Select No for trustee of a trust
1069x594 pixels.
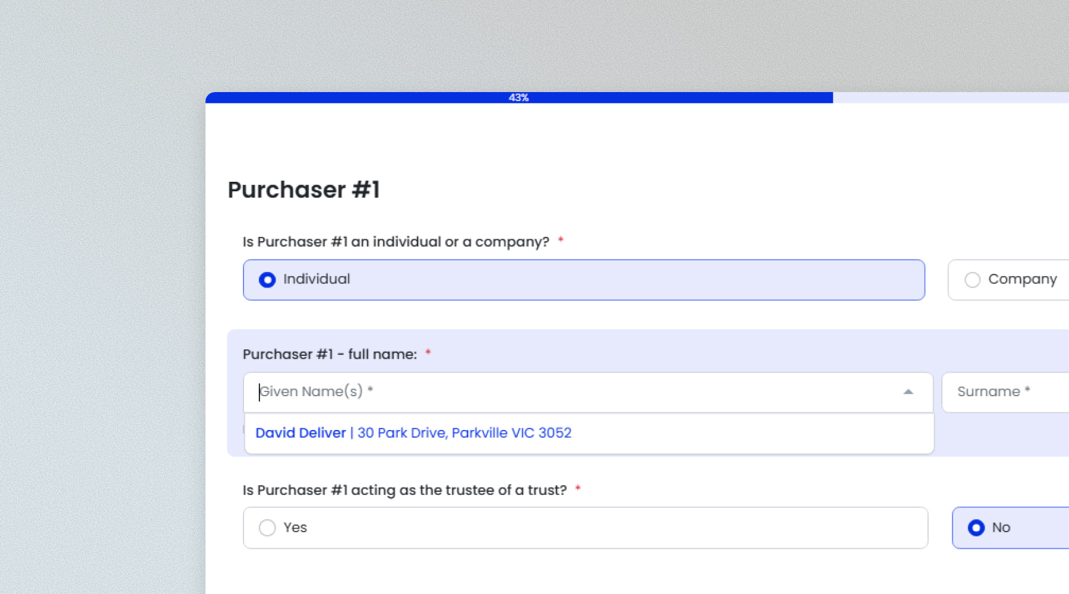point(976,527)
